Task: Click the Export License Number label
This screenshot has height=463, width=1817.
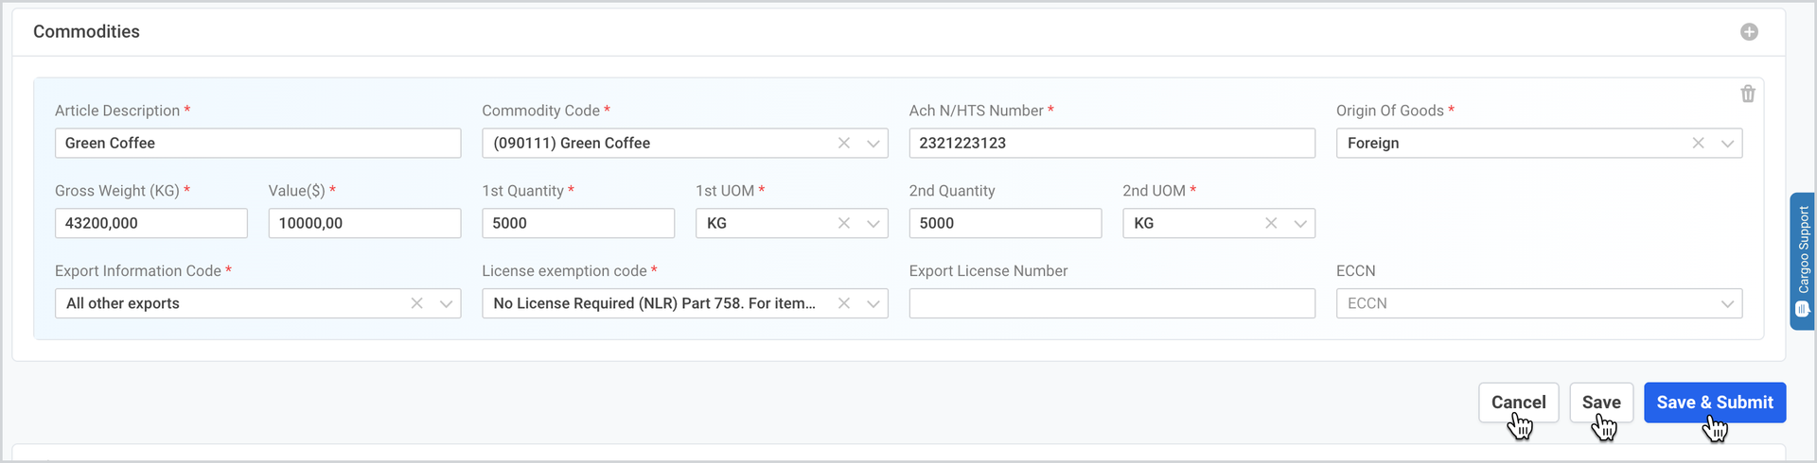Action: tap(988, 271)
